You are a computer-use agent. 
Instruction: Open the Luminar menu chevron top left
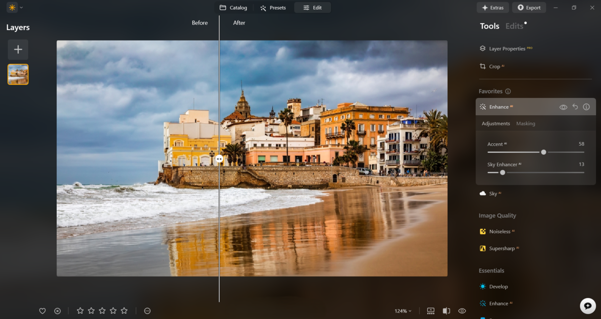pyautogui.click(x=21, y=8)
